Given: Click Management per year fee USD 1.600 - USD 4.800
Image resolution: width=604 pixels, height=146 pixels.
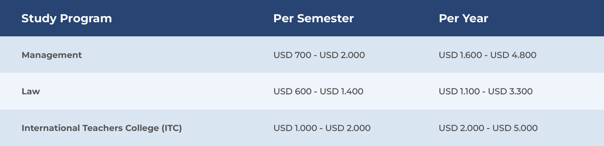Looking at the screenshot, I should [488, 55].
